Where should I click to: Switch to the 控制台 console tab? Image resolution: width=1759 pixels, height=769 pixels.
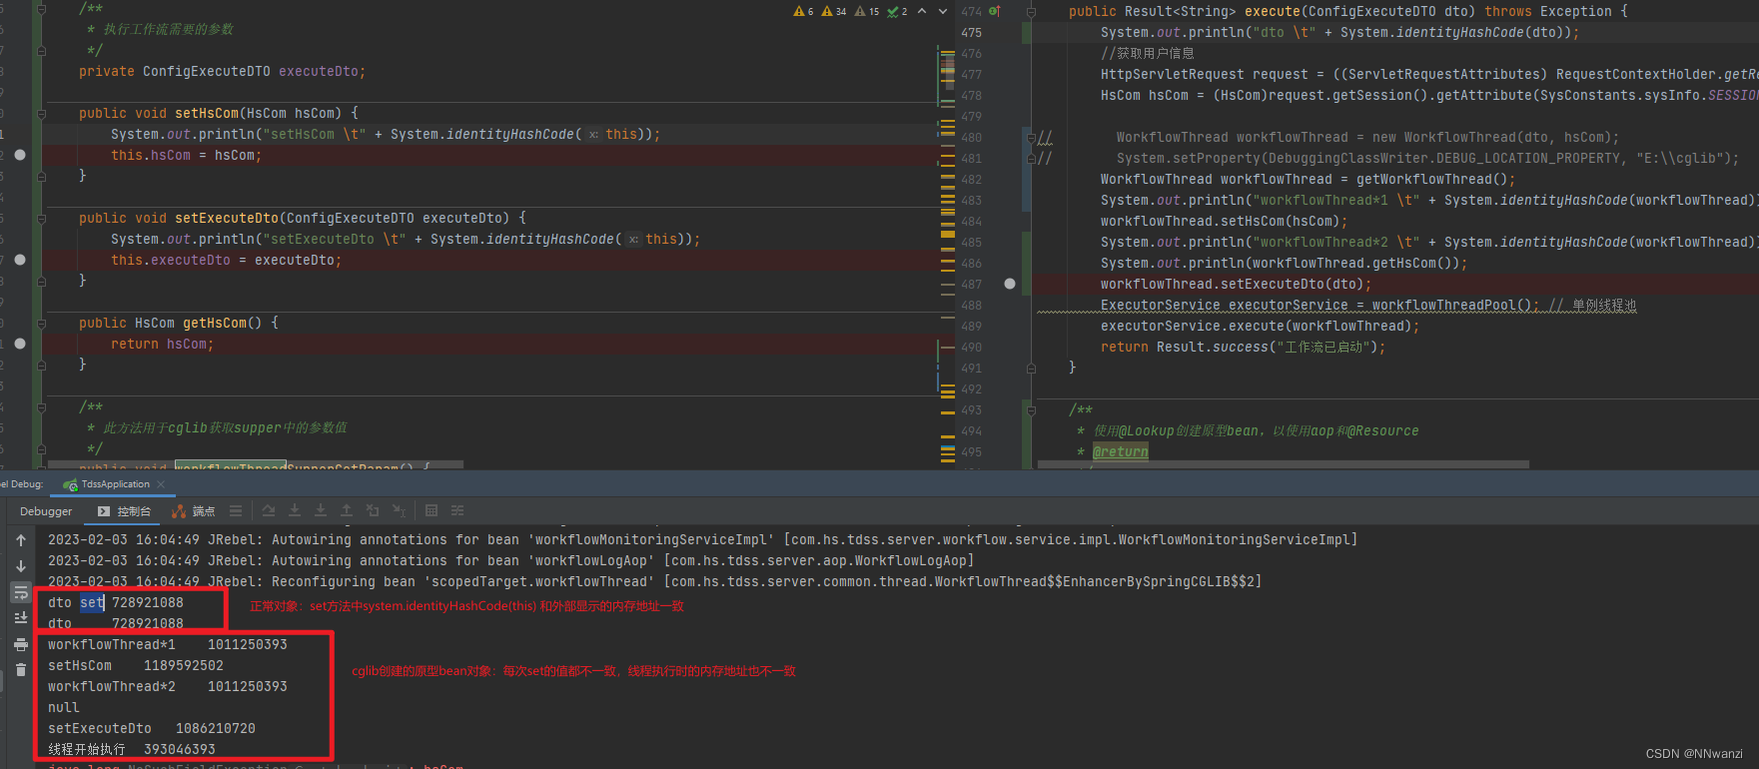click(125, 511)
